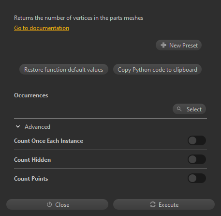Click the power icon on the Close button
The width and height of the screenshot is (221, 216).
coord(49,204)
